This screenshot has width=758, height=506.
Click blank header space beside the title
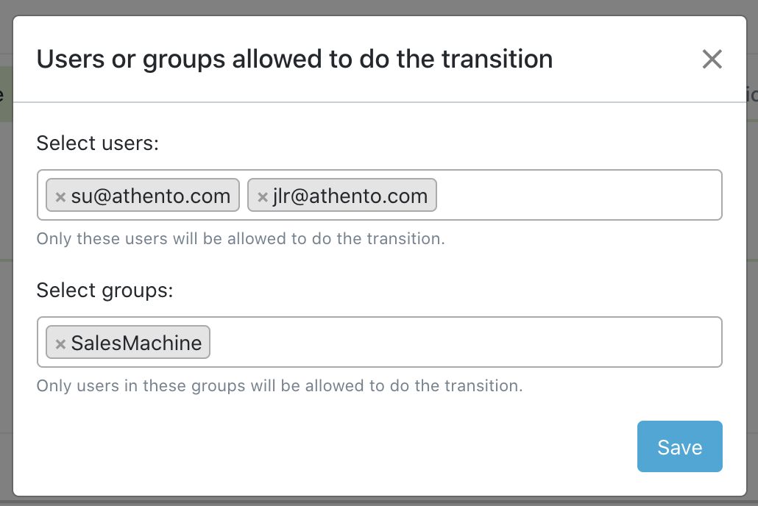(626, 59)
